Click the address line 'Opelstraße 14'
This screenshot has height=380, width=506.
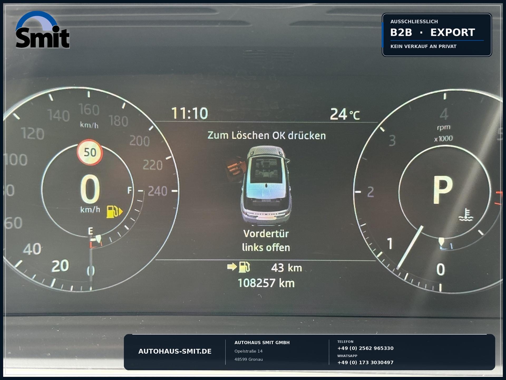[x=249, y=351]
